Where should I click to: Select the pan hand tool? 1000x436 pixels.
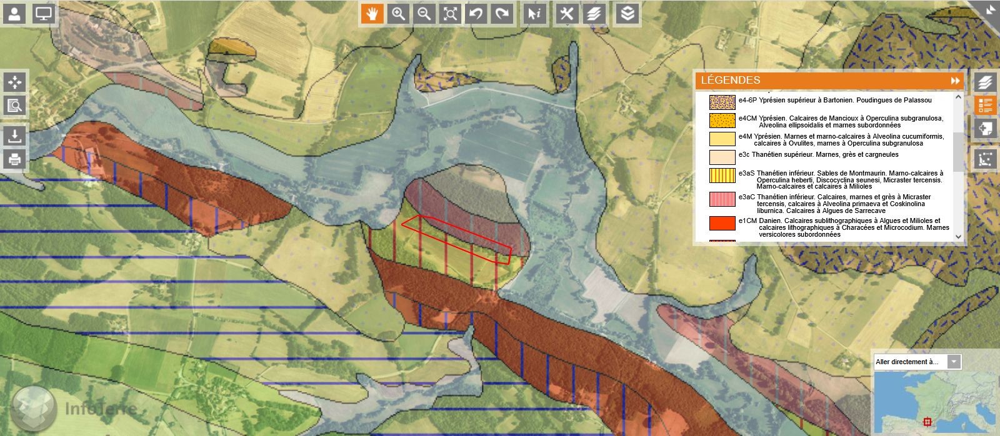point(372,14)
